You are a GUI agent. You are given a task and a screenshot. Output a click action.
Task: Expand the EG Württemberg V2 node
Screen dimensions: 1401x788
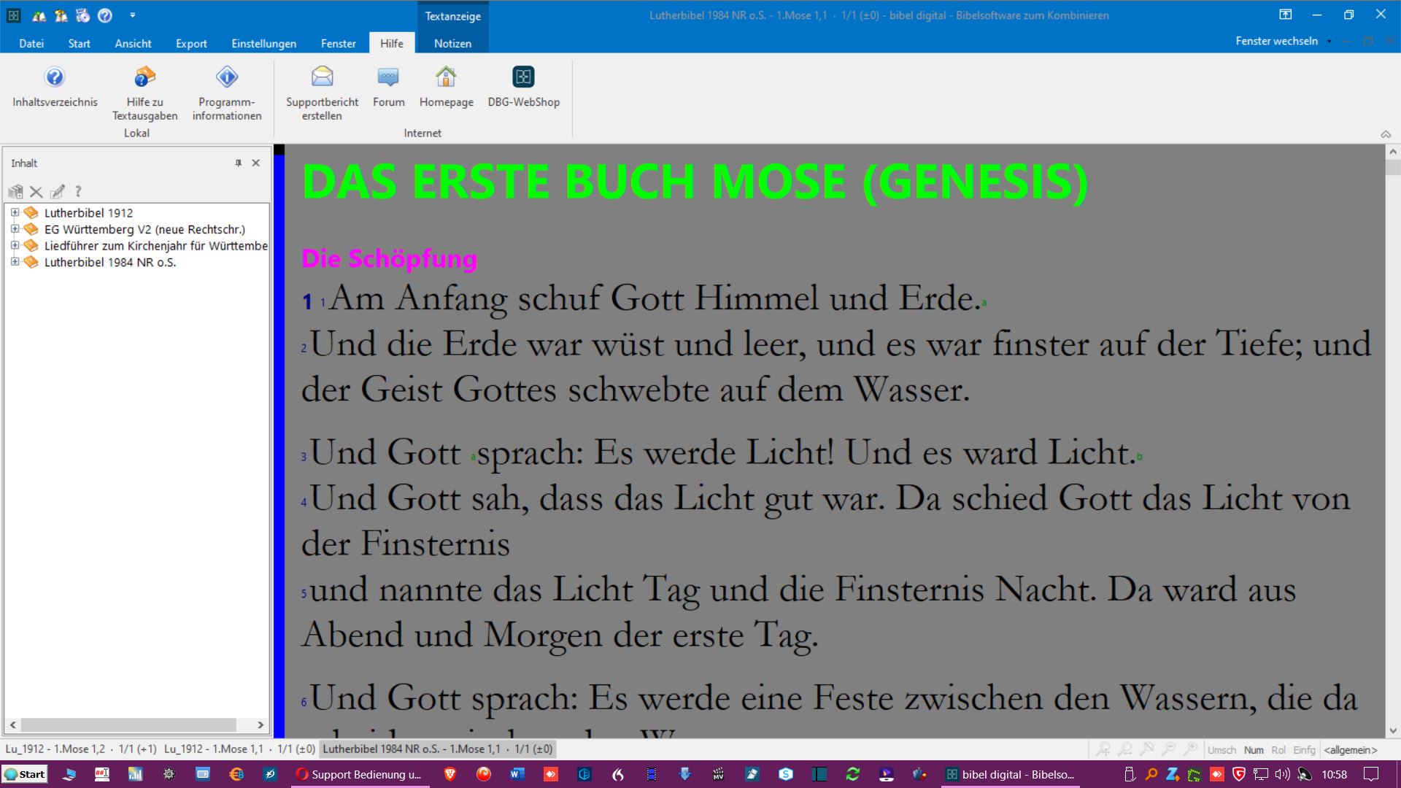point(15,229)
